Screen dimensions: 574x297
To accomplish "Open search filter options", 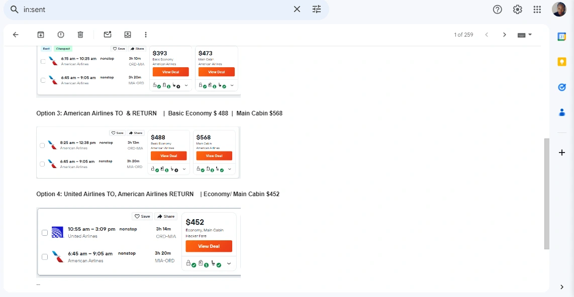I will [x=317, y=10].
